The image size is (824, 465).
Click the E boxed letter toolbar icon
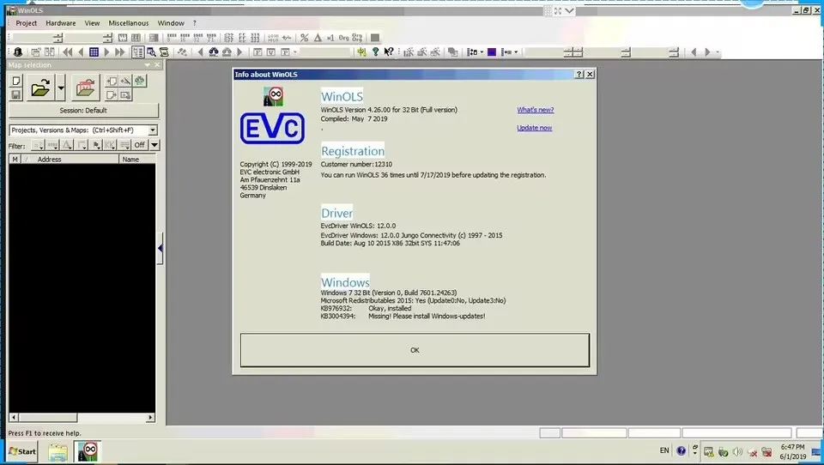(x=258, y=52)
